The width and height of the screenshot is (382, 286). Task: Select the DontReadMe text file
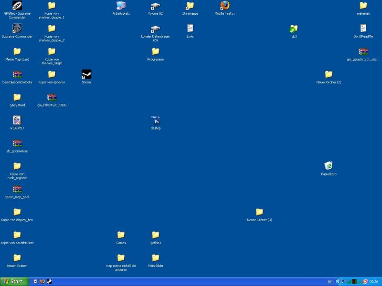tap(363, 29)
